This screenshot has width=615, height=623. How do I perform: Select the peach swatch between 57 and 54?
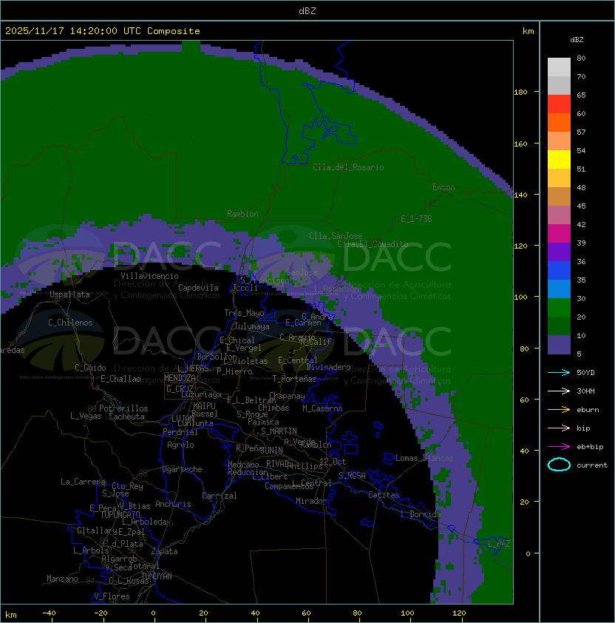pyautogui.click(x=559, y=141)
